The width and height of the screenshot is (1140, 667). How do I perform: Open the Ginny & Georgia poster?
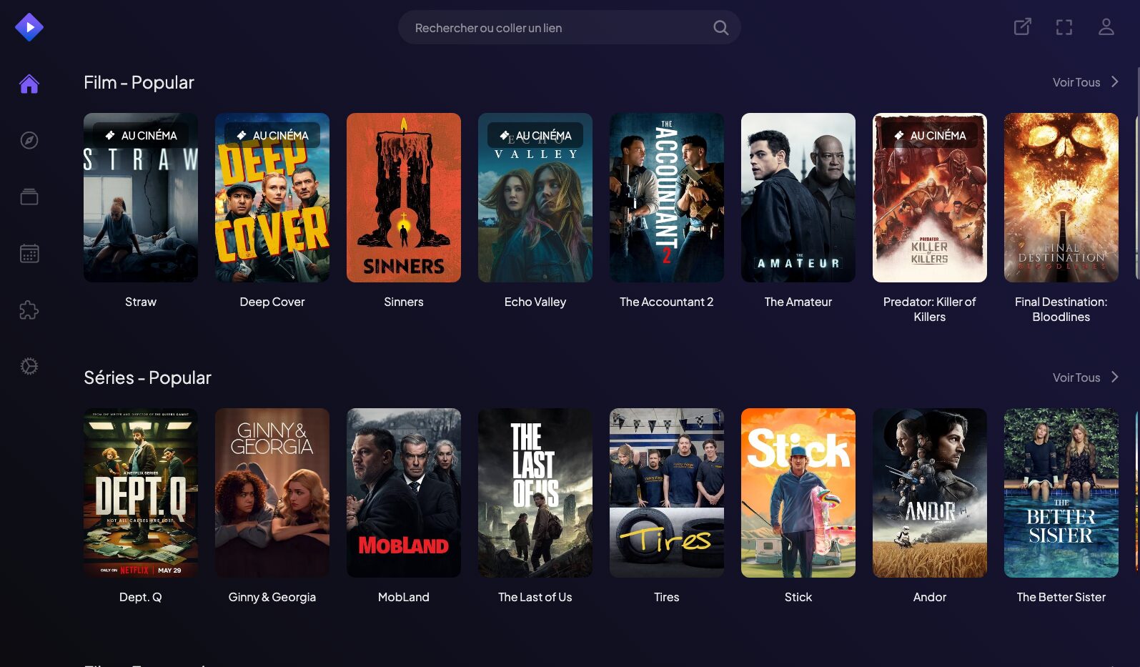pyautogui.click(x=272, y=493)
